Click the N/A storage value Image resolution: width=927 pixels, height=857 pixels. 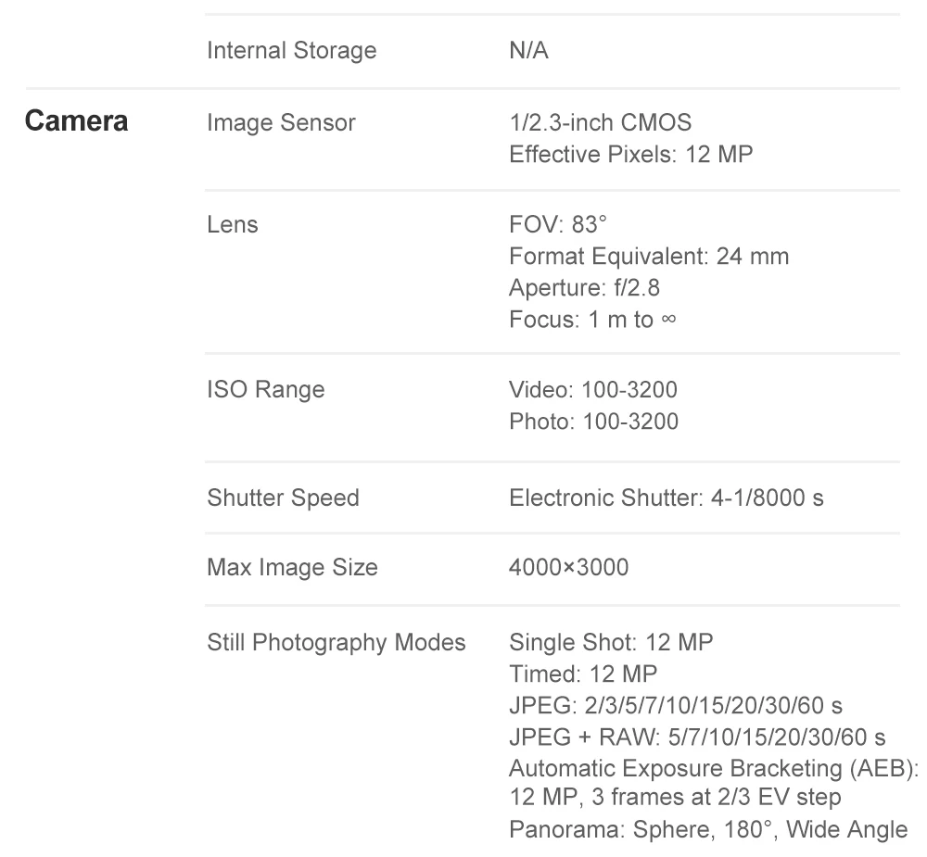(x=528, y=51)
